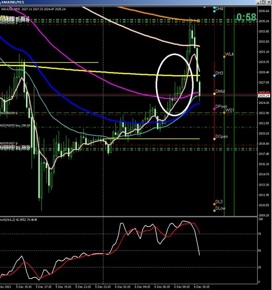Viewport: 272px width, 290px height.
Task: Click the DH4 label at top
Action: tap(219, 9)
